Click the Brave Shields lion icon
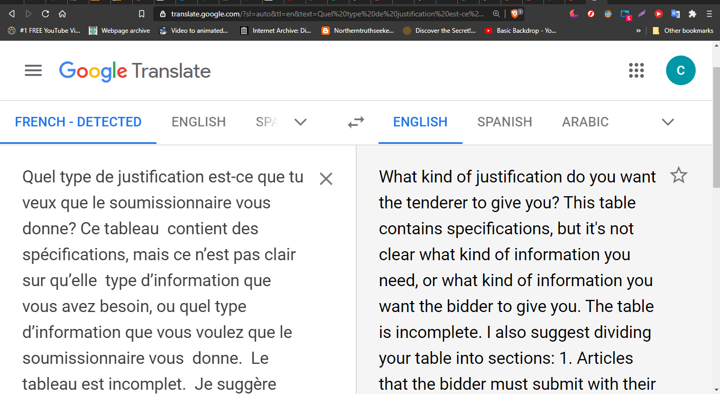Image resolution: width=720 pixels, height=394 pixels. [x=515, y=14]
